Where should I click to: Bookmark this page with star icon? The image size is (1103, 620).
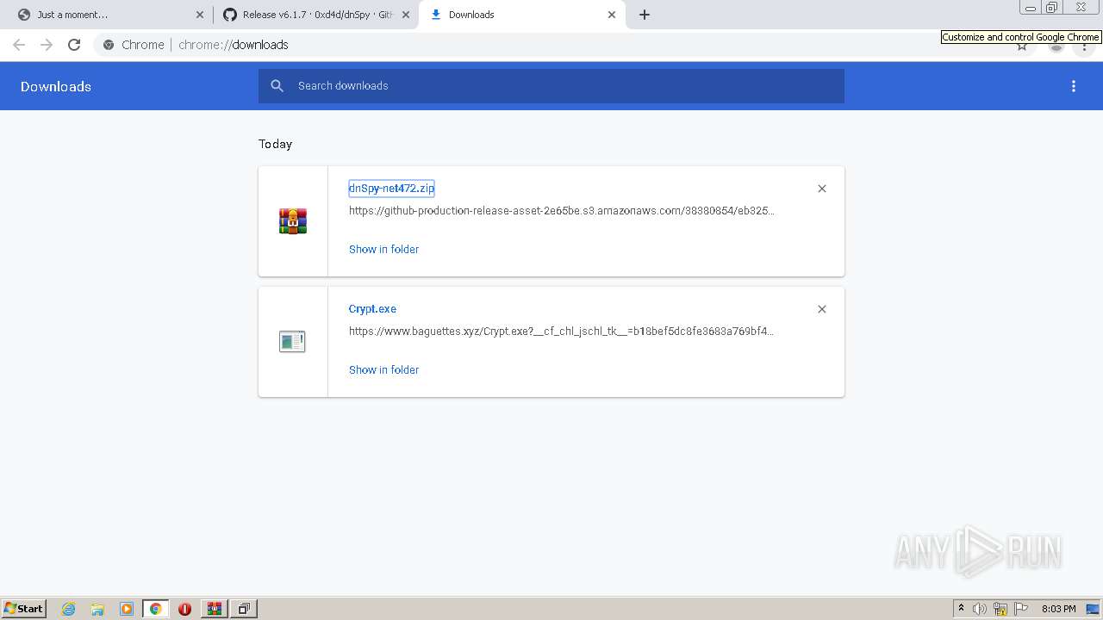[x=1022, y=46]
